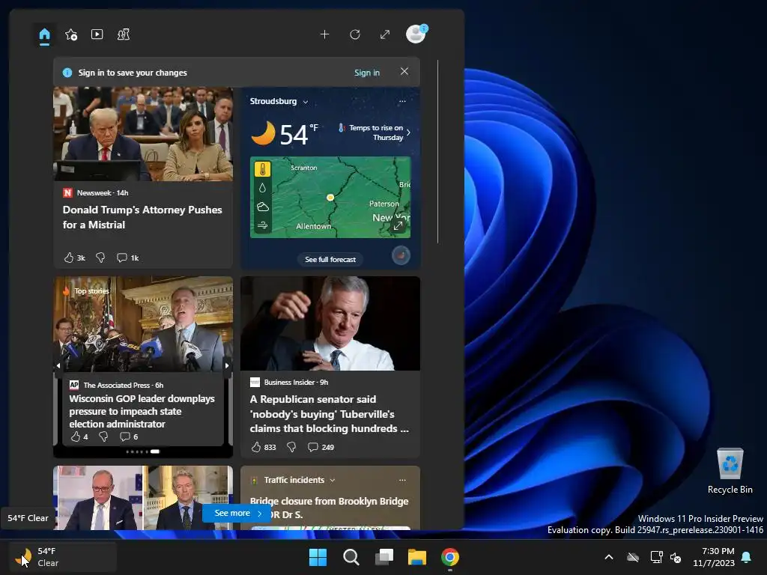767x575 pixels.
Task: Click See full forecast button
Action: pos(330,260)
